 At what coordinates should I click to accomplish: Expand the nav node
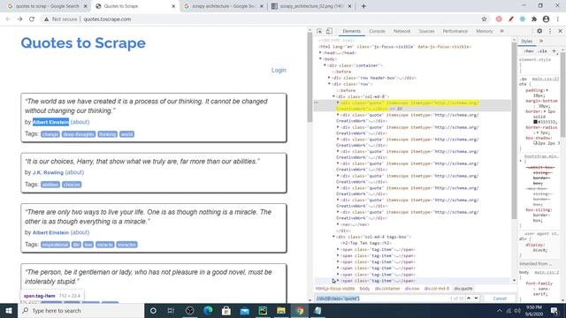338,224
